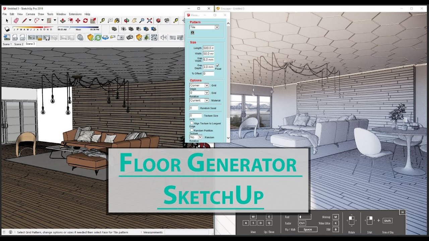
Task: Click the geo-location globe icon
Action: click(x=80, y=37)
